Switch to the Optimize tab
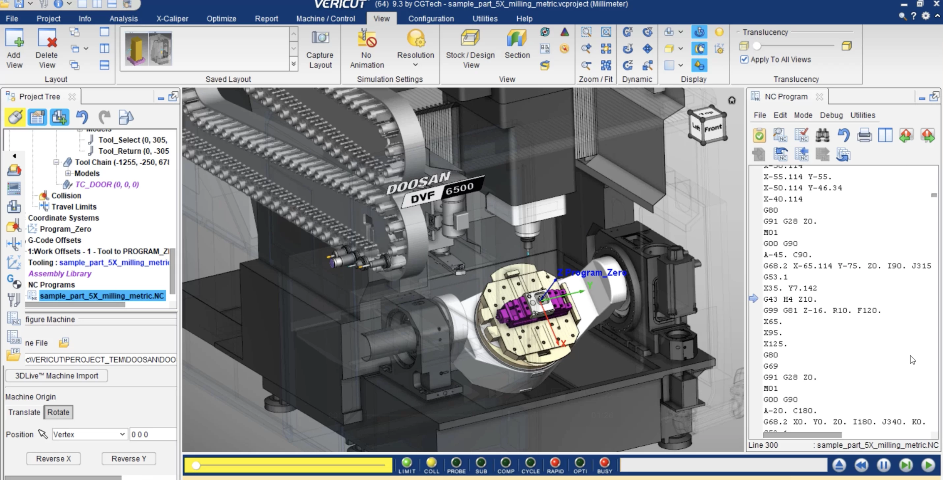This screenshot has height=480, width=943. pyautogui.click(x=221, y=18)
